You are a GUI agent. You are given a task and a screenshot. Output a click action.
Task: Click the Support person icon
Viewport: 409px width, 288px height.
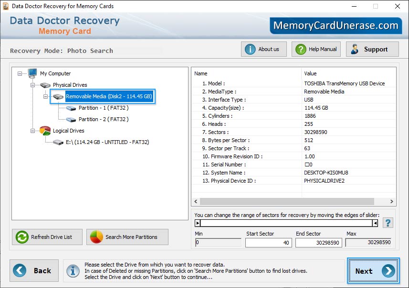[x=355, y=49]
